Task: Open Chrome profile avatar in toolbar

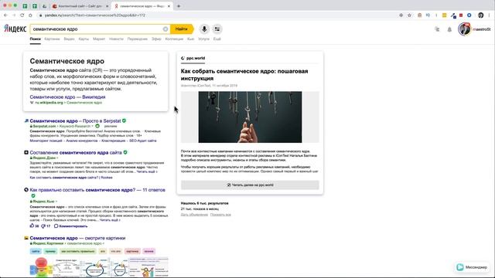Action: 481,15
